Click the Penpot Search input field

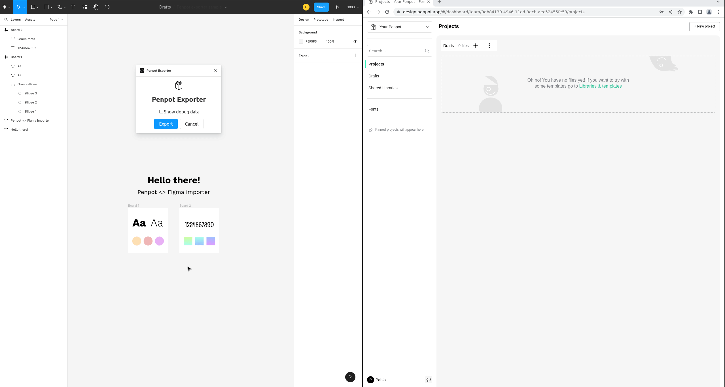point(395,51)
